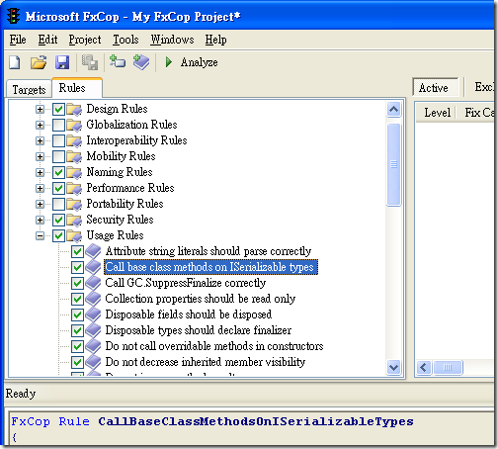
Task: Select the Active messages tab
Action: point(435,87)
